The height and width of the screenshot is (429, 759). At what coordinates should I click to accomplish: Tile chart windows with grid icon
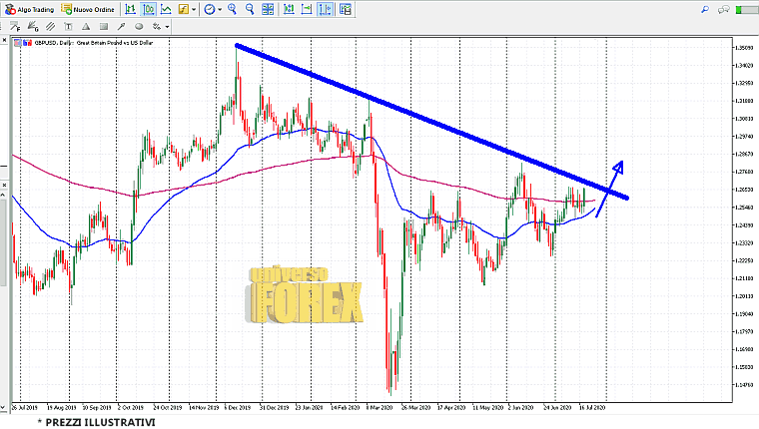268,9
